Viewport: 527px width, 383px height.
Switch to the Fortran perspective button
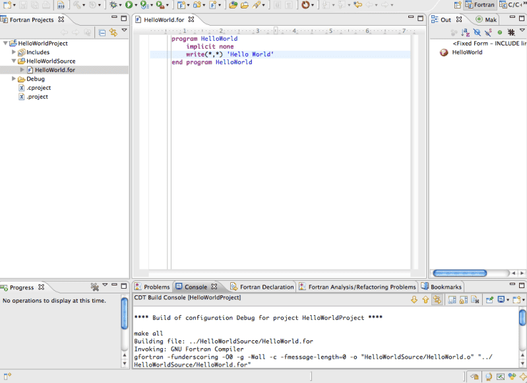(x=480, y=5)
